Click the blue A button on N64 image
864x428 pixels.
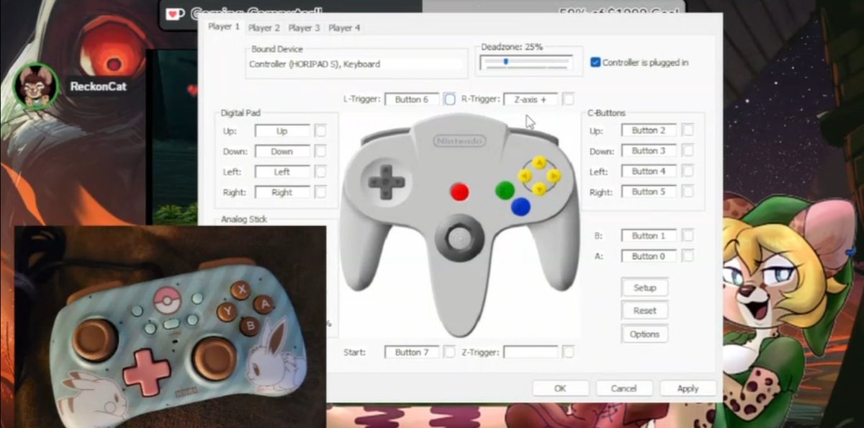pyautogui.click(x=521, y=207)
